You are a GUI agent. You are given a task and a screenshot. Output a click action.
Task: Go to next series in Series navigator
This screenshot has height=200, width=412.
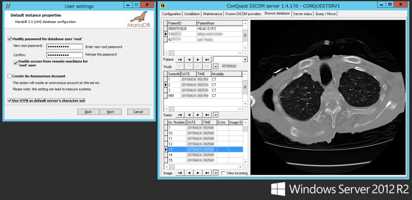(x=198, y=115)
